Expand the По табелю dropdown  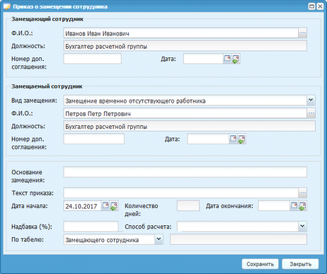[x=159, y=239]
